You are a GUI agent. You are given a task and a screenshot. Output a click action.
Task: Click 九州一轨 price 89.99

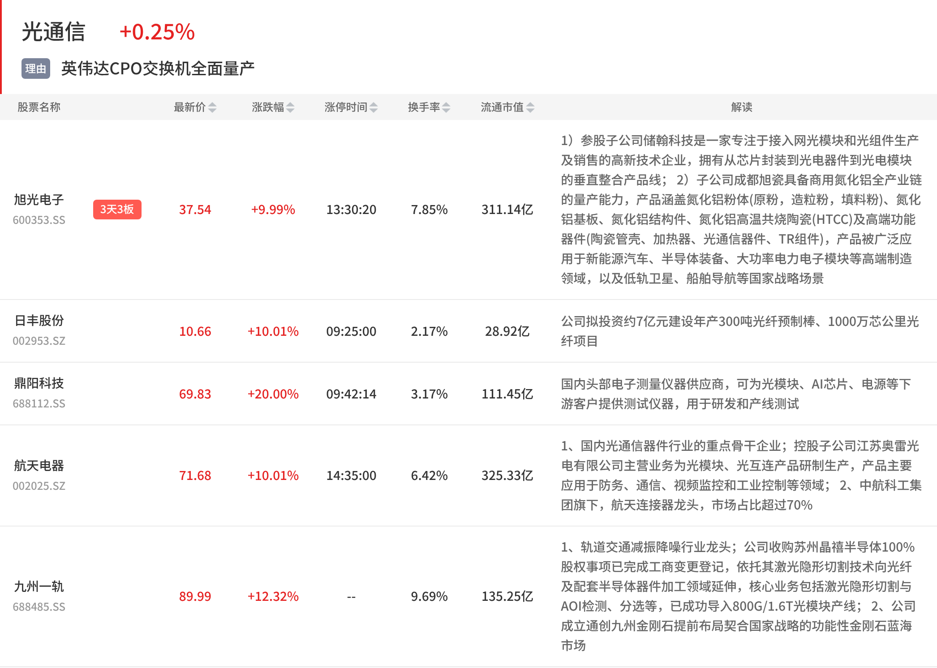195,596
